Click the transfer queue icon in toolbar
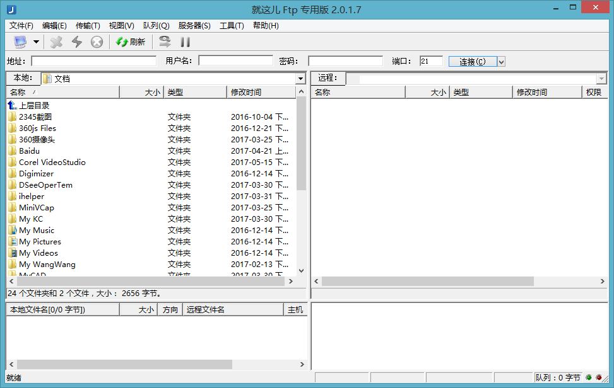The width and height of the screenshot is (614, 388). point(165,42)
